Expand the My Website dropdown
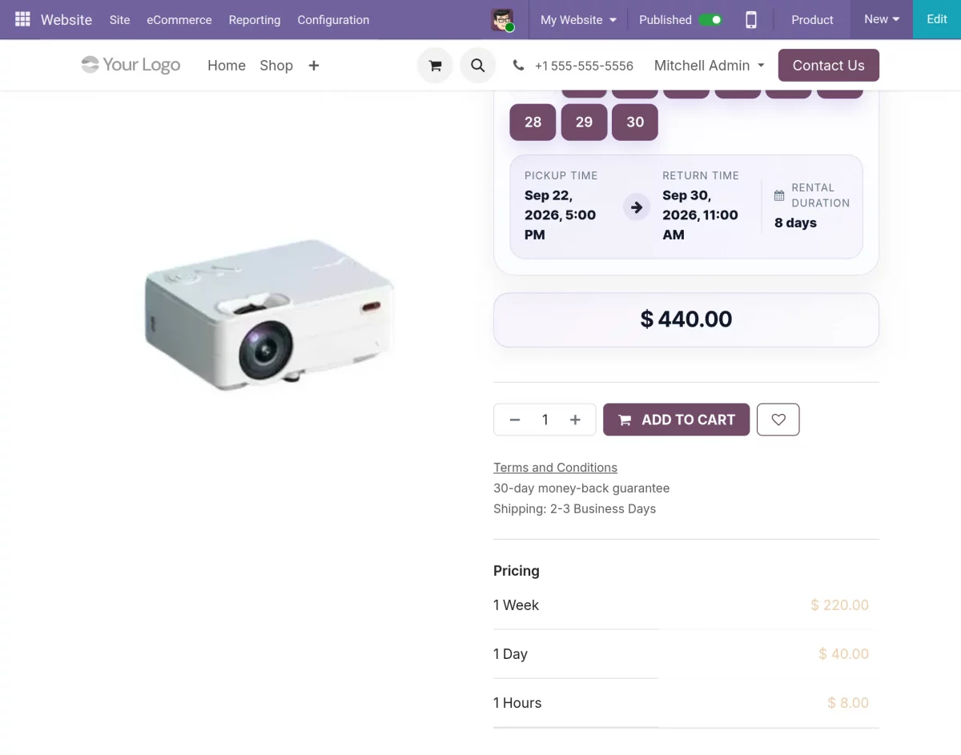Screen dimensions: 961x755 click(578, 20)
